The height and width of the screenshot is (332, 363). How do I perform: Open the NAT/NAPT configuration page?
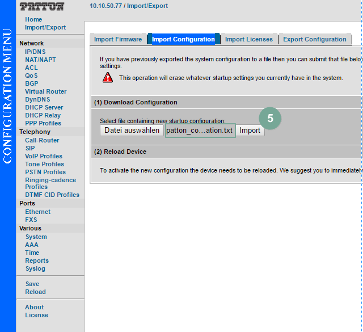click(x=40, y=60)
